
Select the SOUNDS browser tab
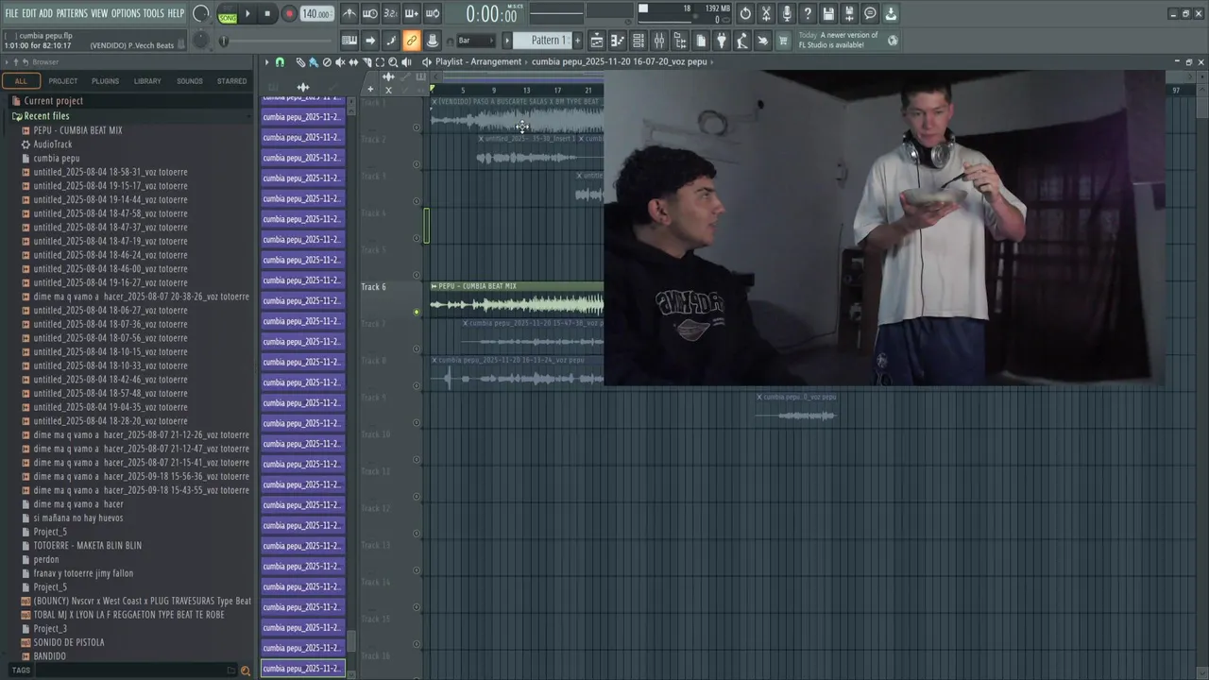[190, 81]
